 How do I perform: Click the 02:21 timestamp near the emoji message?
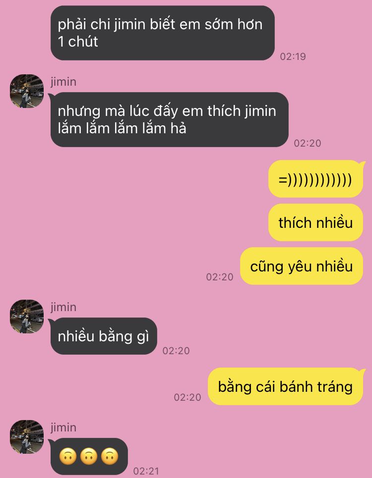tap(146, 471)
